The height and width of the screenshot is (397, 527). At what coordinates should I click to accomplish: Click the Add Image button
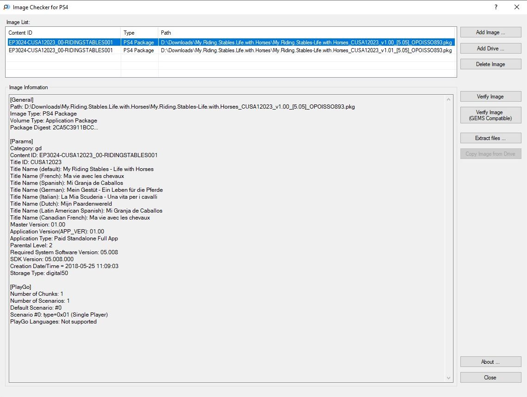pos(490,32)
